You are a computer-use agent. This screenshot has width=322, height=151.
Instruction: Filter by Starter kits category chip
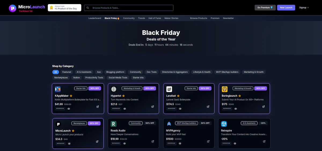click(x=138, y=78)
